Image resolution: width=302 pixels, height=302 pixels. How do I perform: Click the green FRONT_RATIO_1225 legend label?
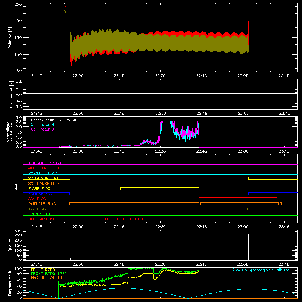coord(49,274)
